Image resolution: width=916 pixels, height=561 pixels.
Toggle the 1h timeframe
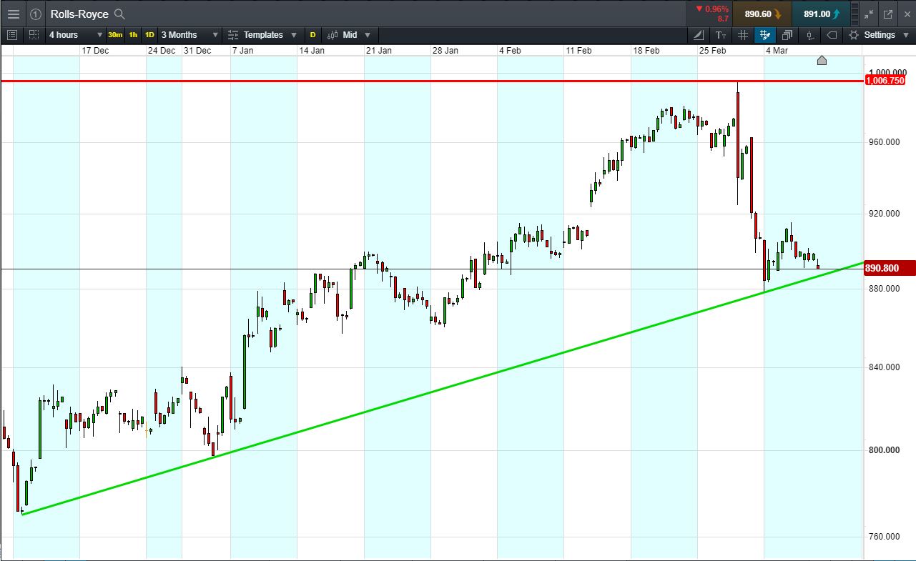click(132, 34)
